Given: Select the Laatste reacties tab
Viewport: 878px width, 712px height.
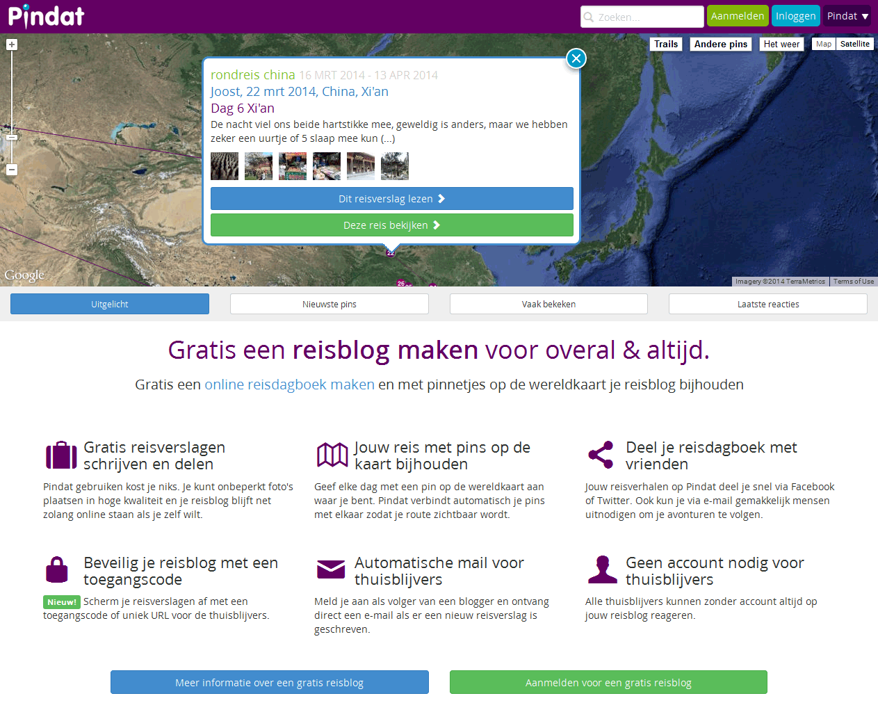Looking at the screenshot, I should (768, 304).
